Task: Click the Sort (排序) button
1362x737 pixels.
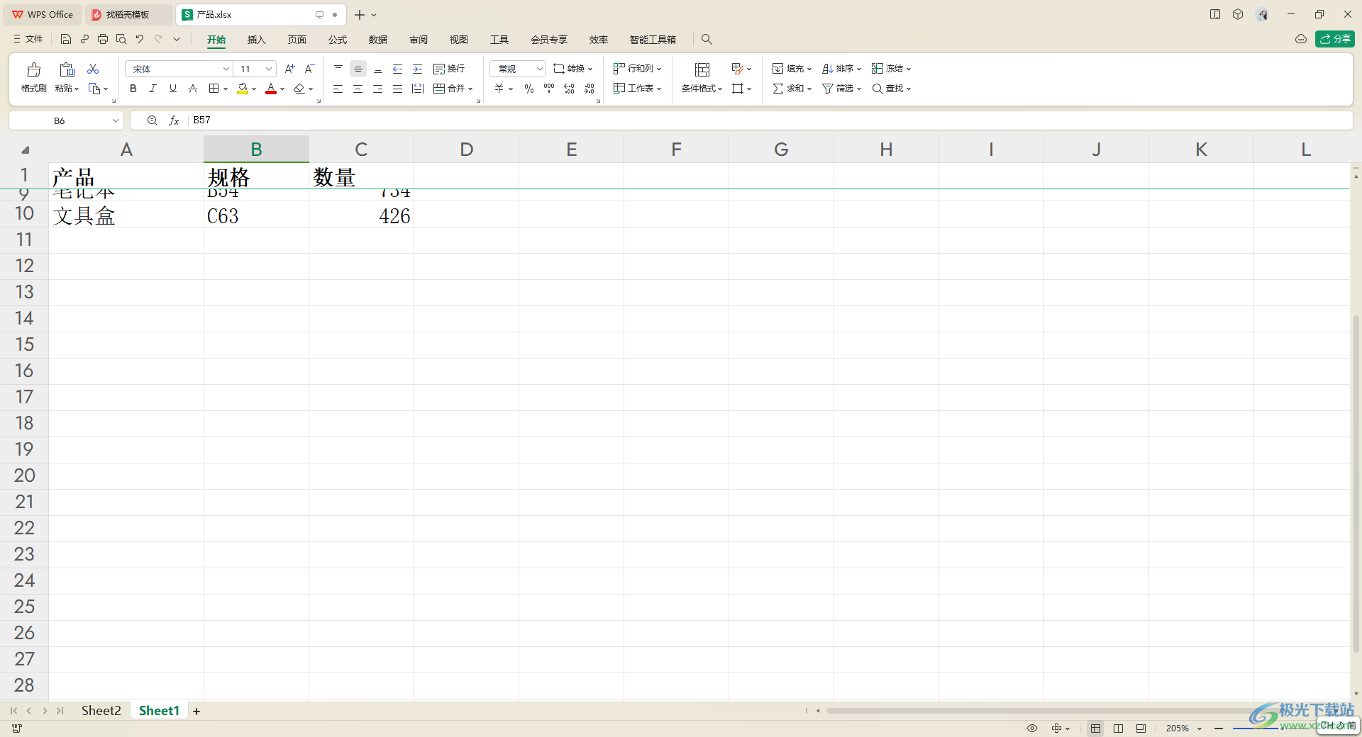Action: tap(841, 69)
